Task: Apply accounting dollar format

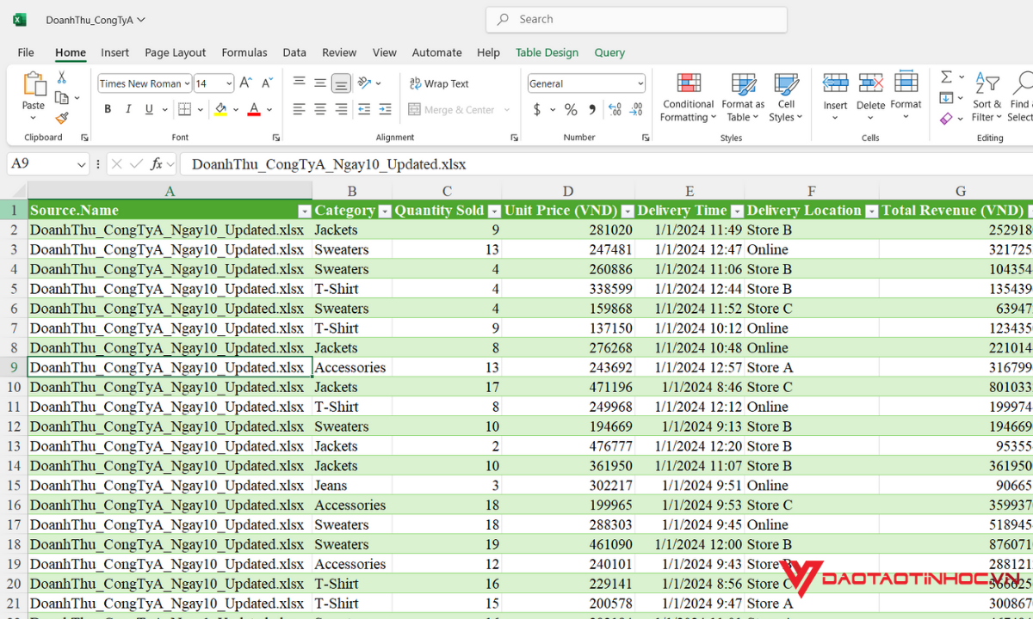Action: click(538, 109)
